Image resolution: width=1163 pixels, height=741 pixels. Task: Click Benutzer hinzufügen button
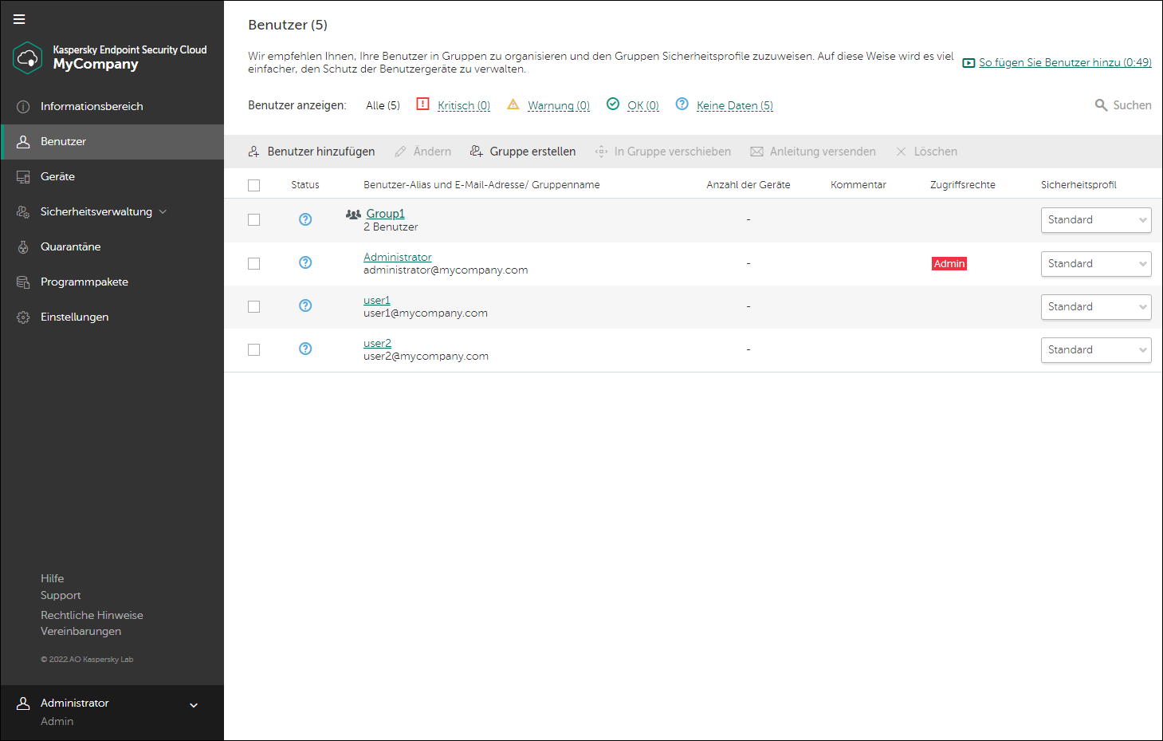coord(312,152)
